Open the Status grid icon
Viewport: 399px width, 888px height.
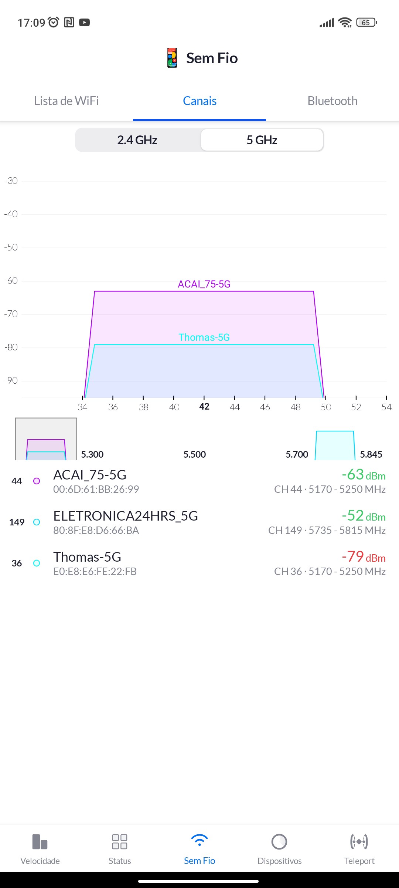tap(120, 842)
